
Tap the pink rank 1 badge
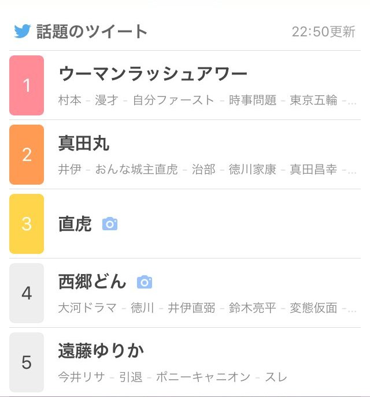click(x=27, y=85)
